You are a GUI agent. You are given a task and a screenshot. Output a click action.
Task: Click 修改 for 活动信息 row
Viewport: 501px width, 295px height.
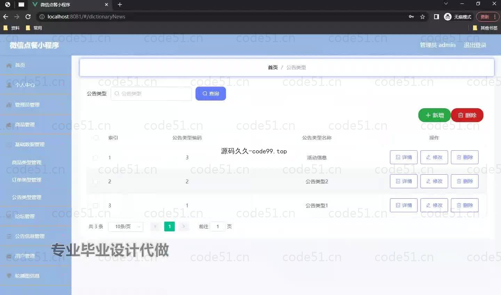click(434, 157)
